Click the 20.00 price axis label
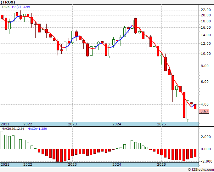The image size is (214, 172). [206, 15]
